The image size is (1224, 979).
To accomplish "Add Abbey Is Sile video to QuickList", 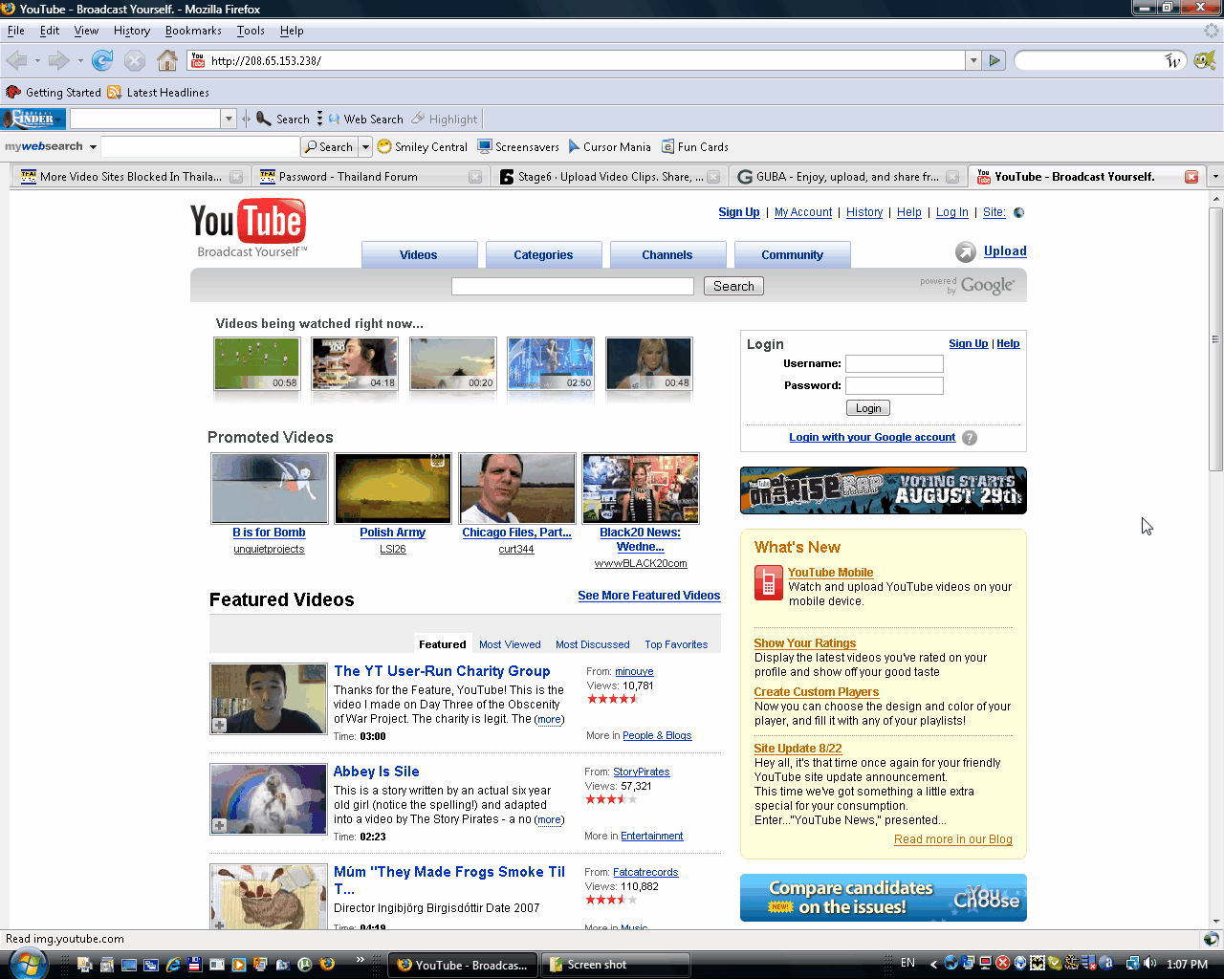I will coord(219,825).
